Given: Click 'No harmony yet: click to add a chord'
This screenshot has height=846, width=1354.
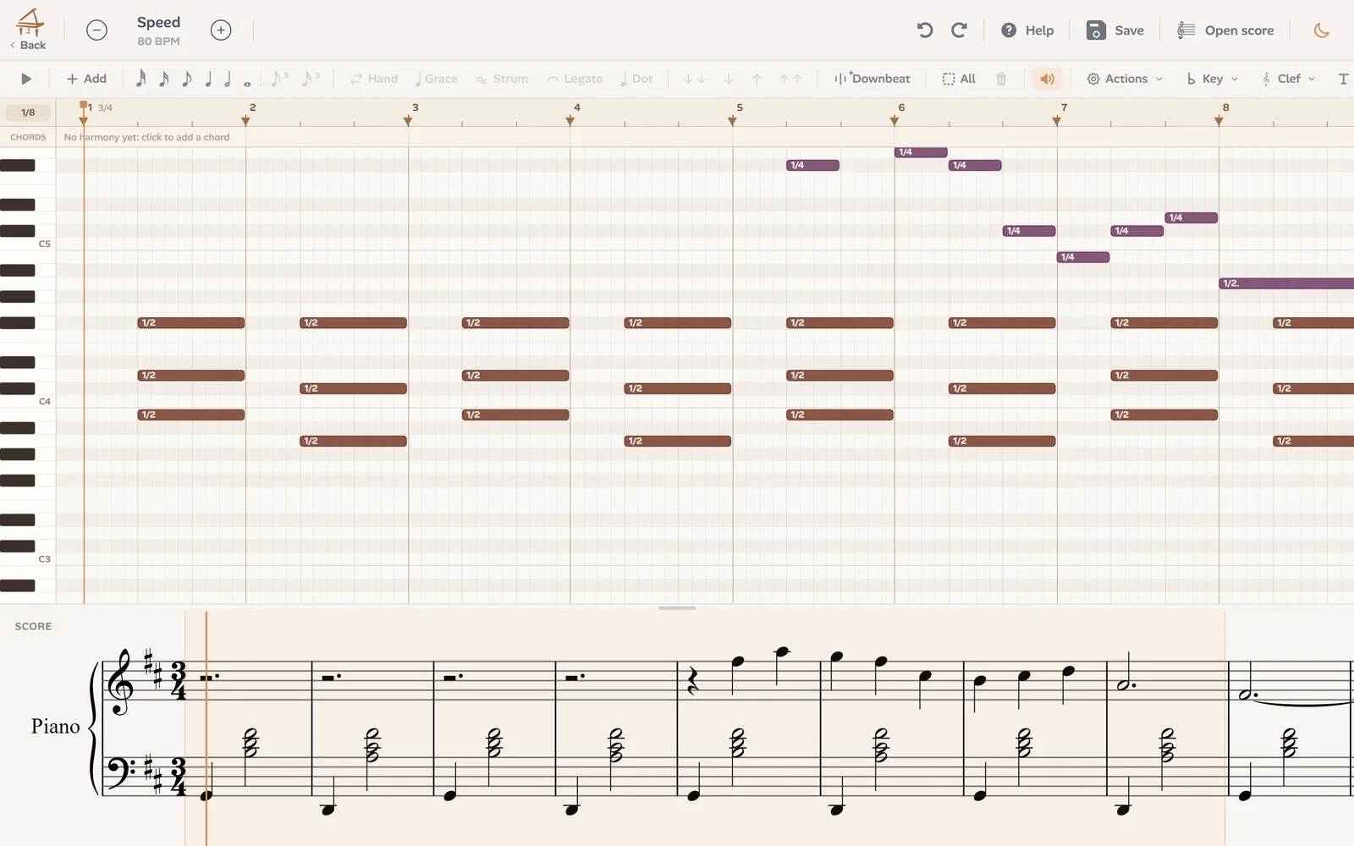Looking at the screenshot, I should click(146, 137).
